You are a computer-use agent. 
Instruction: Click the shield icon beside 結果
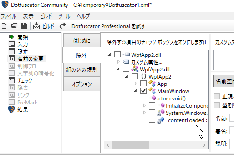click(x=11, y=109)
